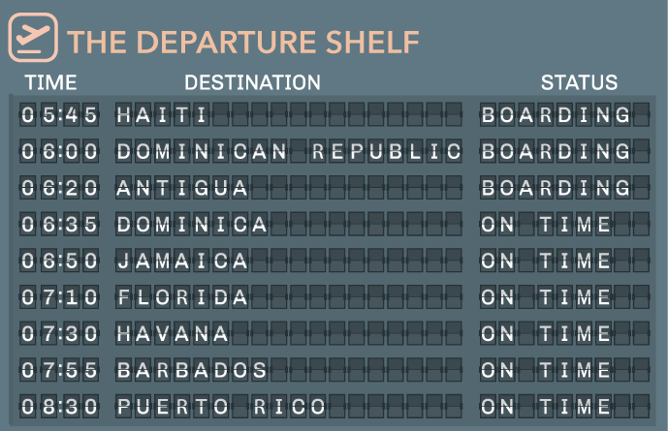
Task: Select the Jamaica destination entry
Action: coord(182,261)
